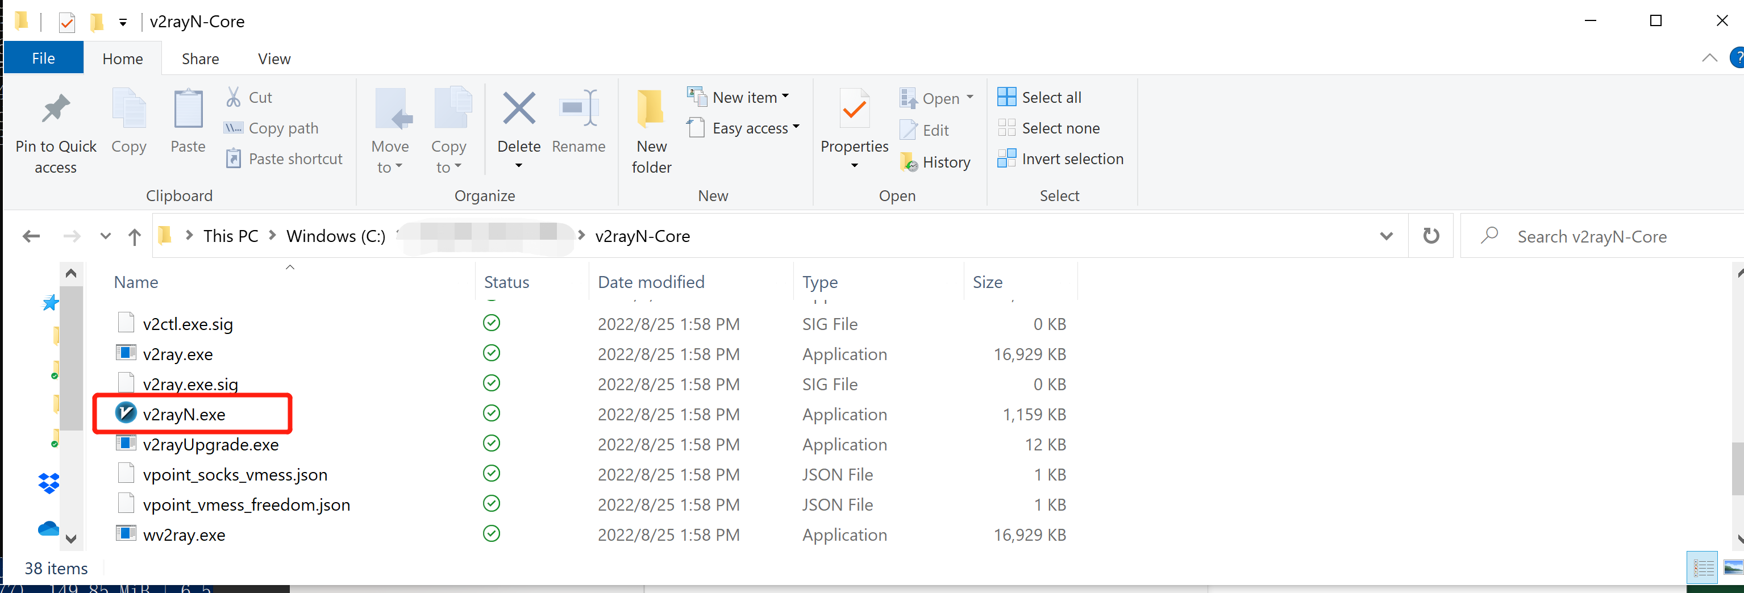The width and height of the screenshot is (1744, 593).
Task: Select v2ray.exe file
Action: (177, 354)
